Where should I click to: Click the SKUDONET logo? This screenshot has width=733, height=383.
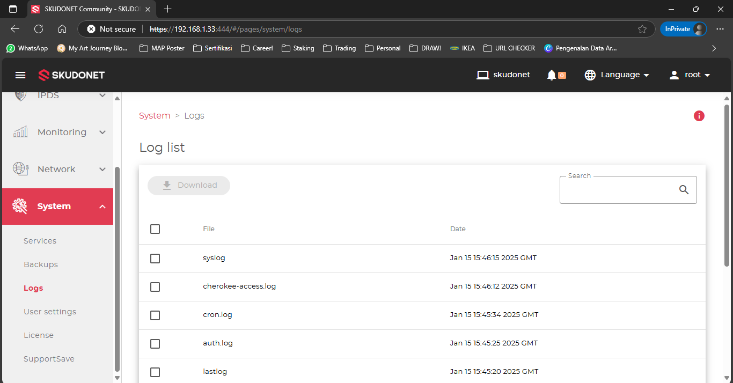coord(71,75)
